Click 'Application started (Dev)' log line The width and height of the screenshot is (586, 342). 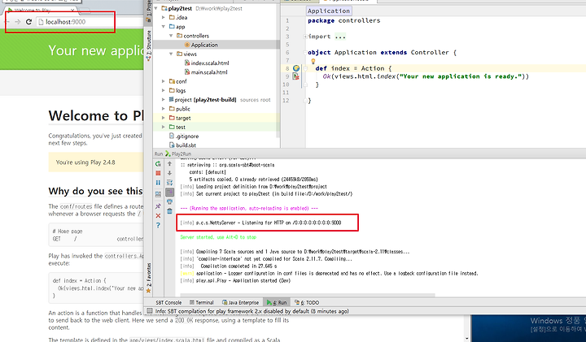(261, 281)
